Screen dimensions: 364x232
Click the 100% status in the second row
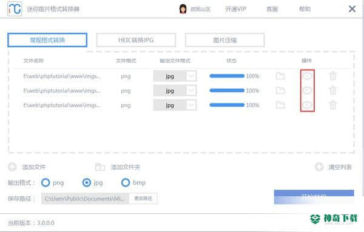(x=252, y=90)
